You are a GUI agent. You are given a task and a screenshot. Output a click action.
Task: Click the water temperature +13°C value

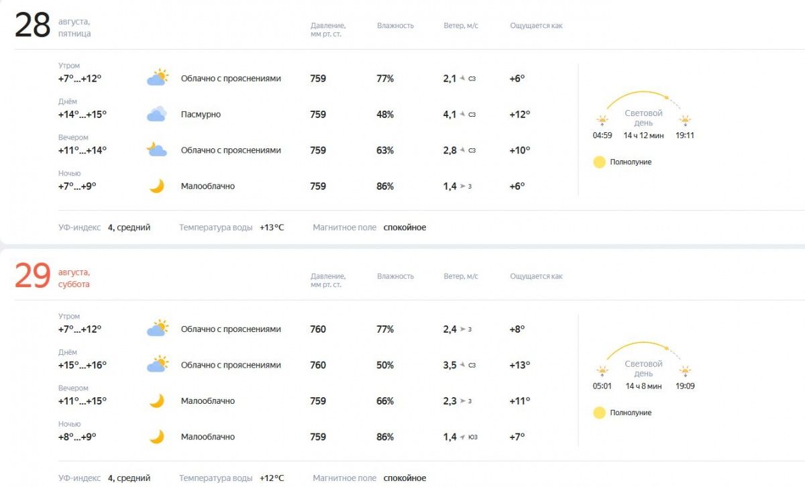272,227
